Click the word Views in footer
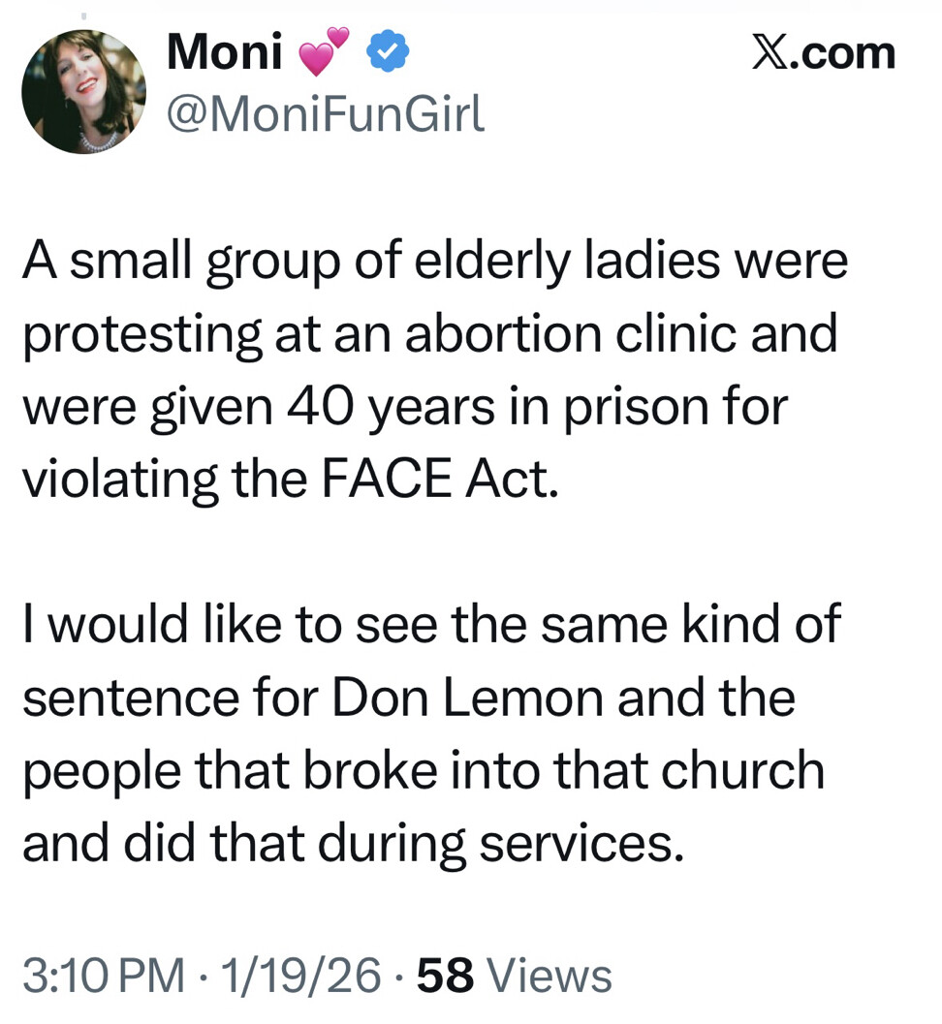 point(549,976)
